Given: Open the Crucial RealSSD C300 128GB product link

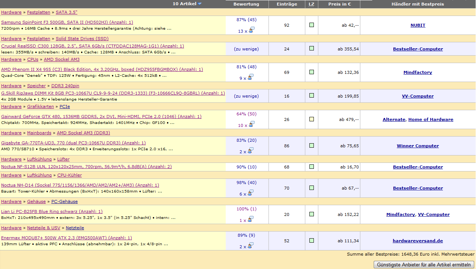Looking at the screenshot, I should tap(93, 46).
